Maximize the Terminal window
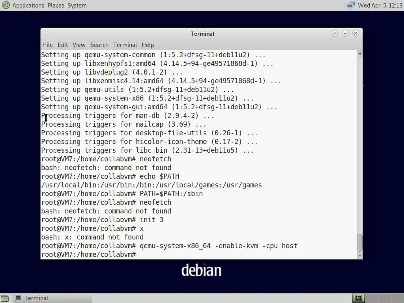 click(x=345, y=33)
